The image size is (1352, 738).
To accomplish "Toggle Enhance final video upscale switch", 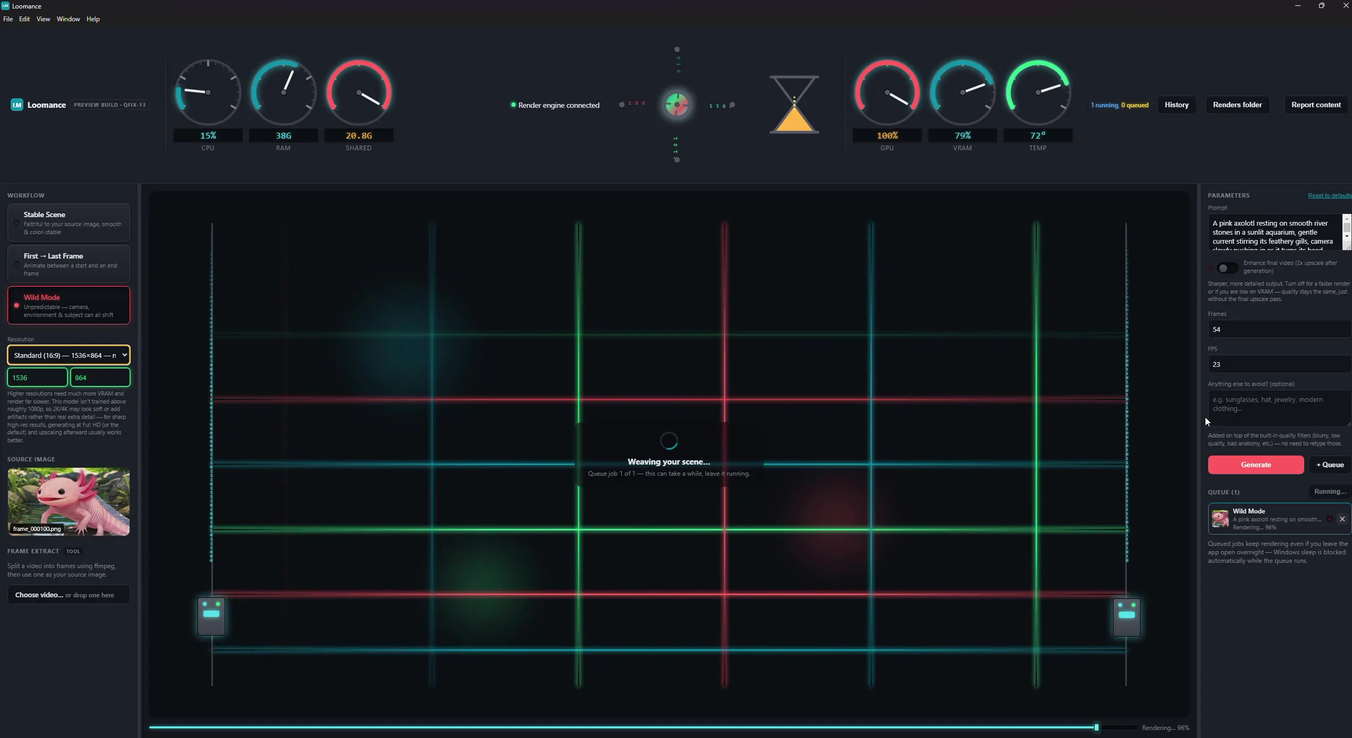I will tap(1227, 268).
